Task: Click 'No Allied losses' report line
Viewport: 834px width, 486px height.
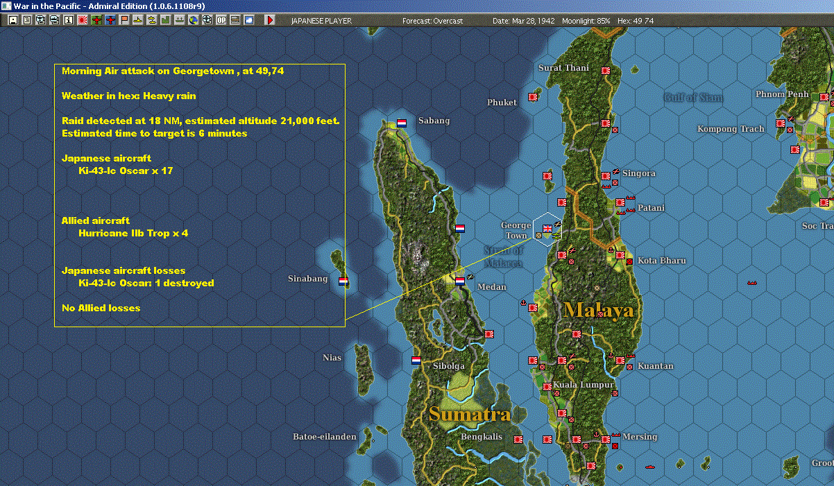Action: click(101, 308)
